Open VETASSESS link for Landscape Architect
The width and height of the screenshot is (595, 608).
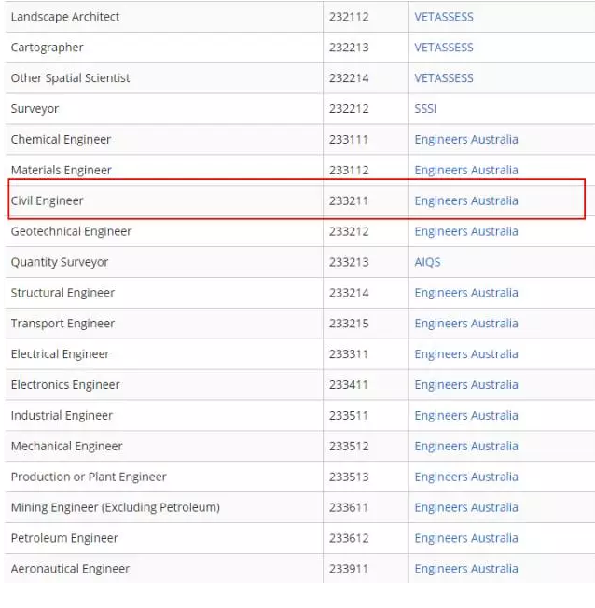443,17
